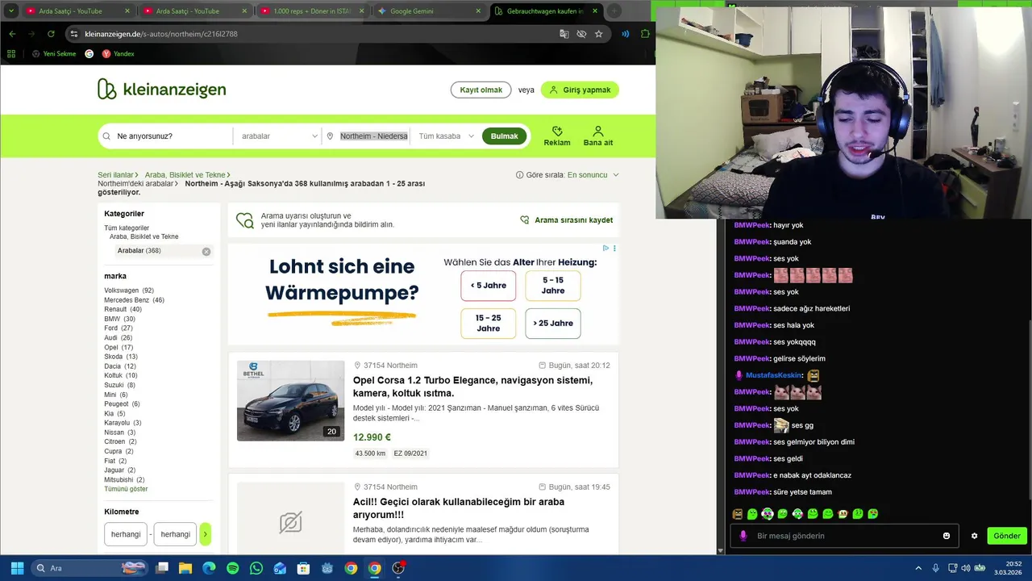
Task: Open the Tüm kasaba radius dropdown
Action: [x=446, y=136]
